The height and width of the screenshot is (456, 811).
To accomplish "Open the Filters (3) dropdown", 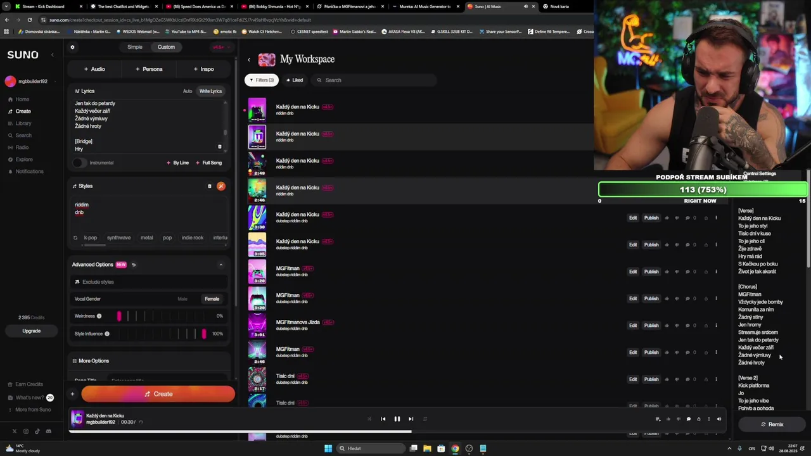I will [262, 80].
